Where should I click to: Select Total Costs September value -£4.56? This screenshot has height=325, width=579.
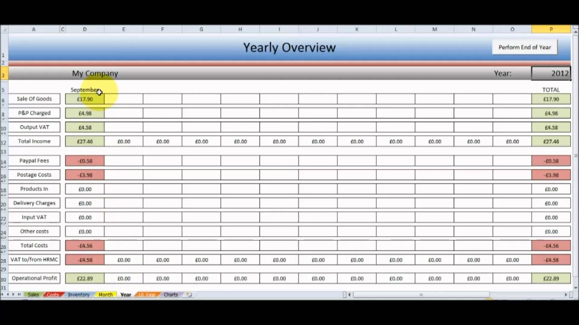[84, 245]
